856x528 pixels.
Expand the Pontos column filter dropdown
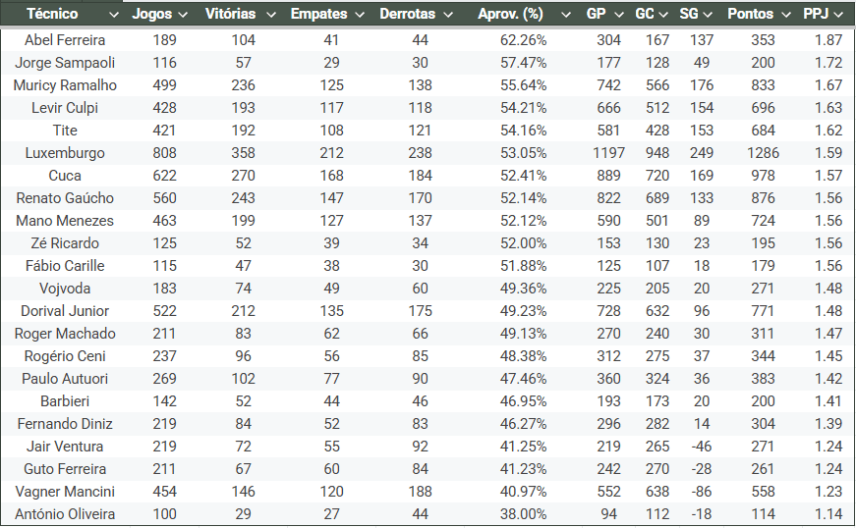787,15
